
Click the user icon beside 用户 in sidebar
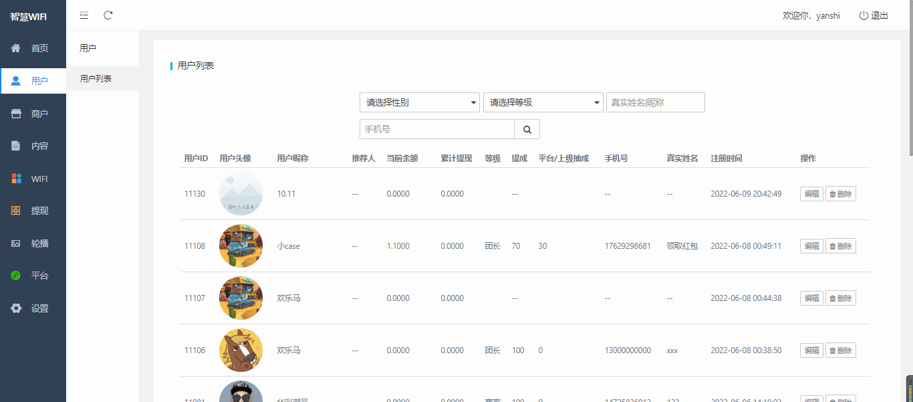pos(16,81)
